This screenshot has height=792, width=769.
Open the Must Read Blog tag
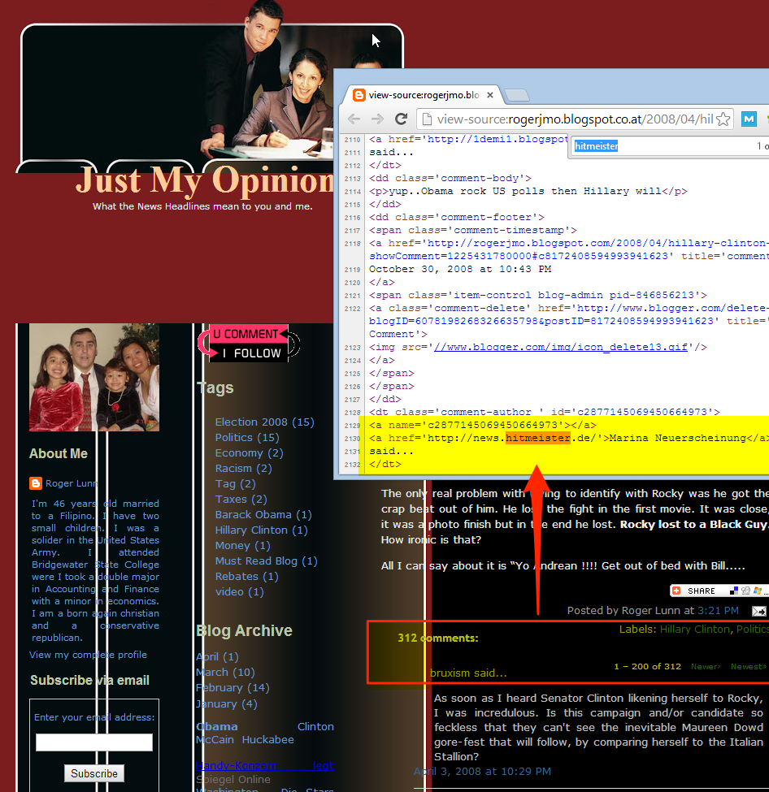pos(266,561)
